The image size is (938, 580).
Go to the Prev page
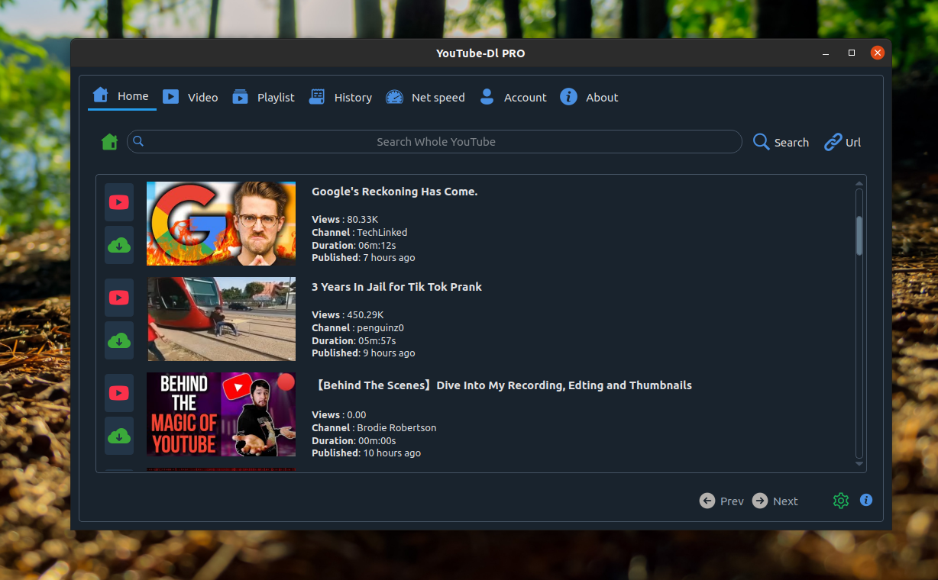click(722, 501)
